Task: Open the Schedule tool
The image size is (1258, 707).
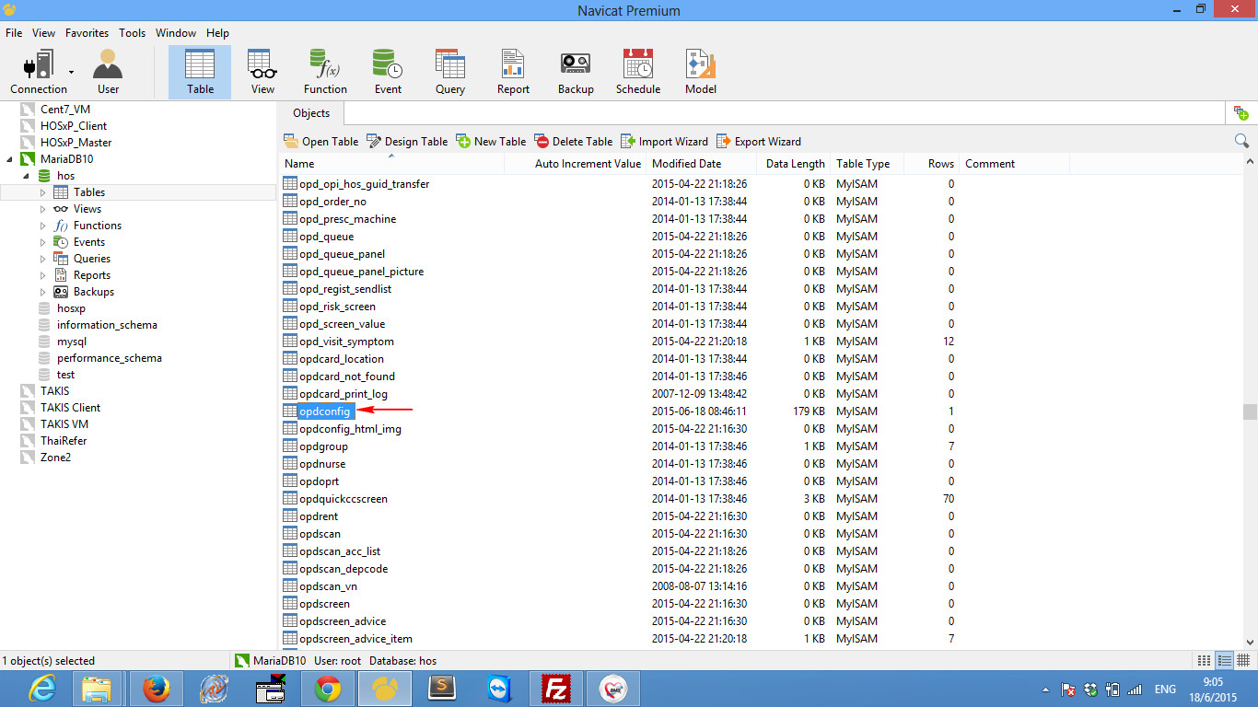Action: 637,64
